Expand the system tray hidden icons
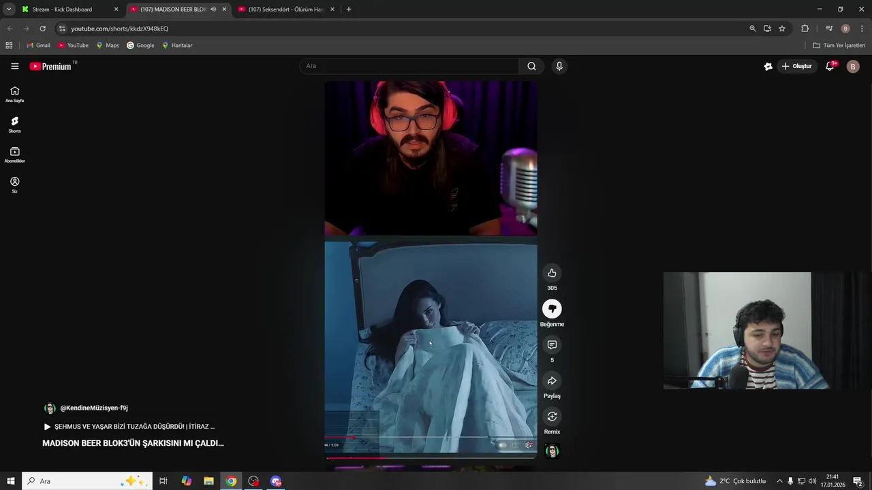This screenshot has width=872, height=490. [x=779, y=481]
